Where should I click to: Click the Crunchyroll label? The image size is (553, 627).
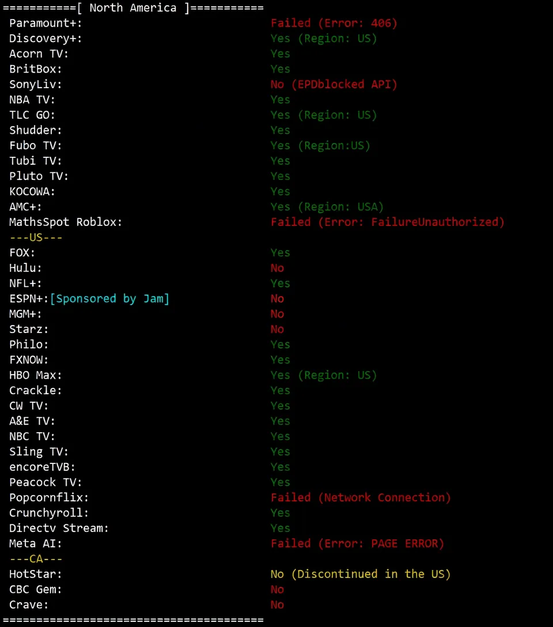click(49, 513)
